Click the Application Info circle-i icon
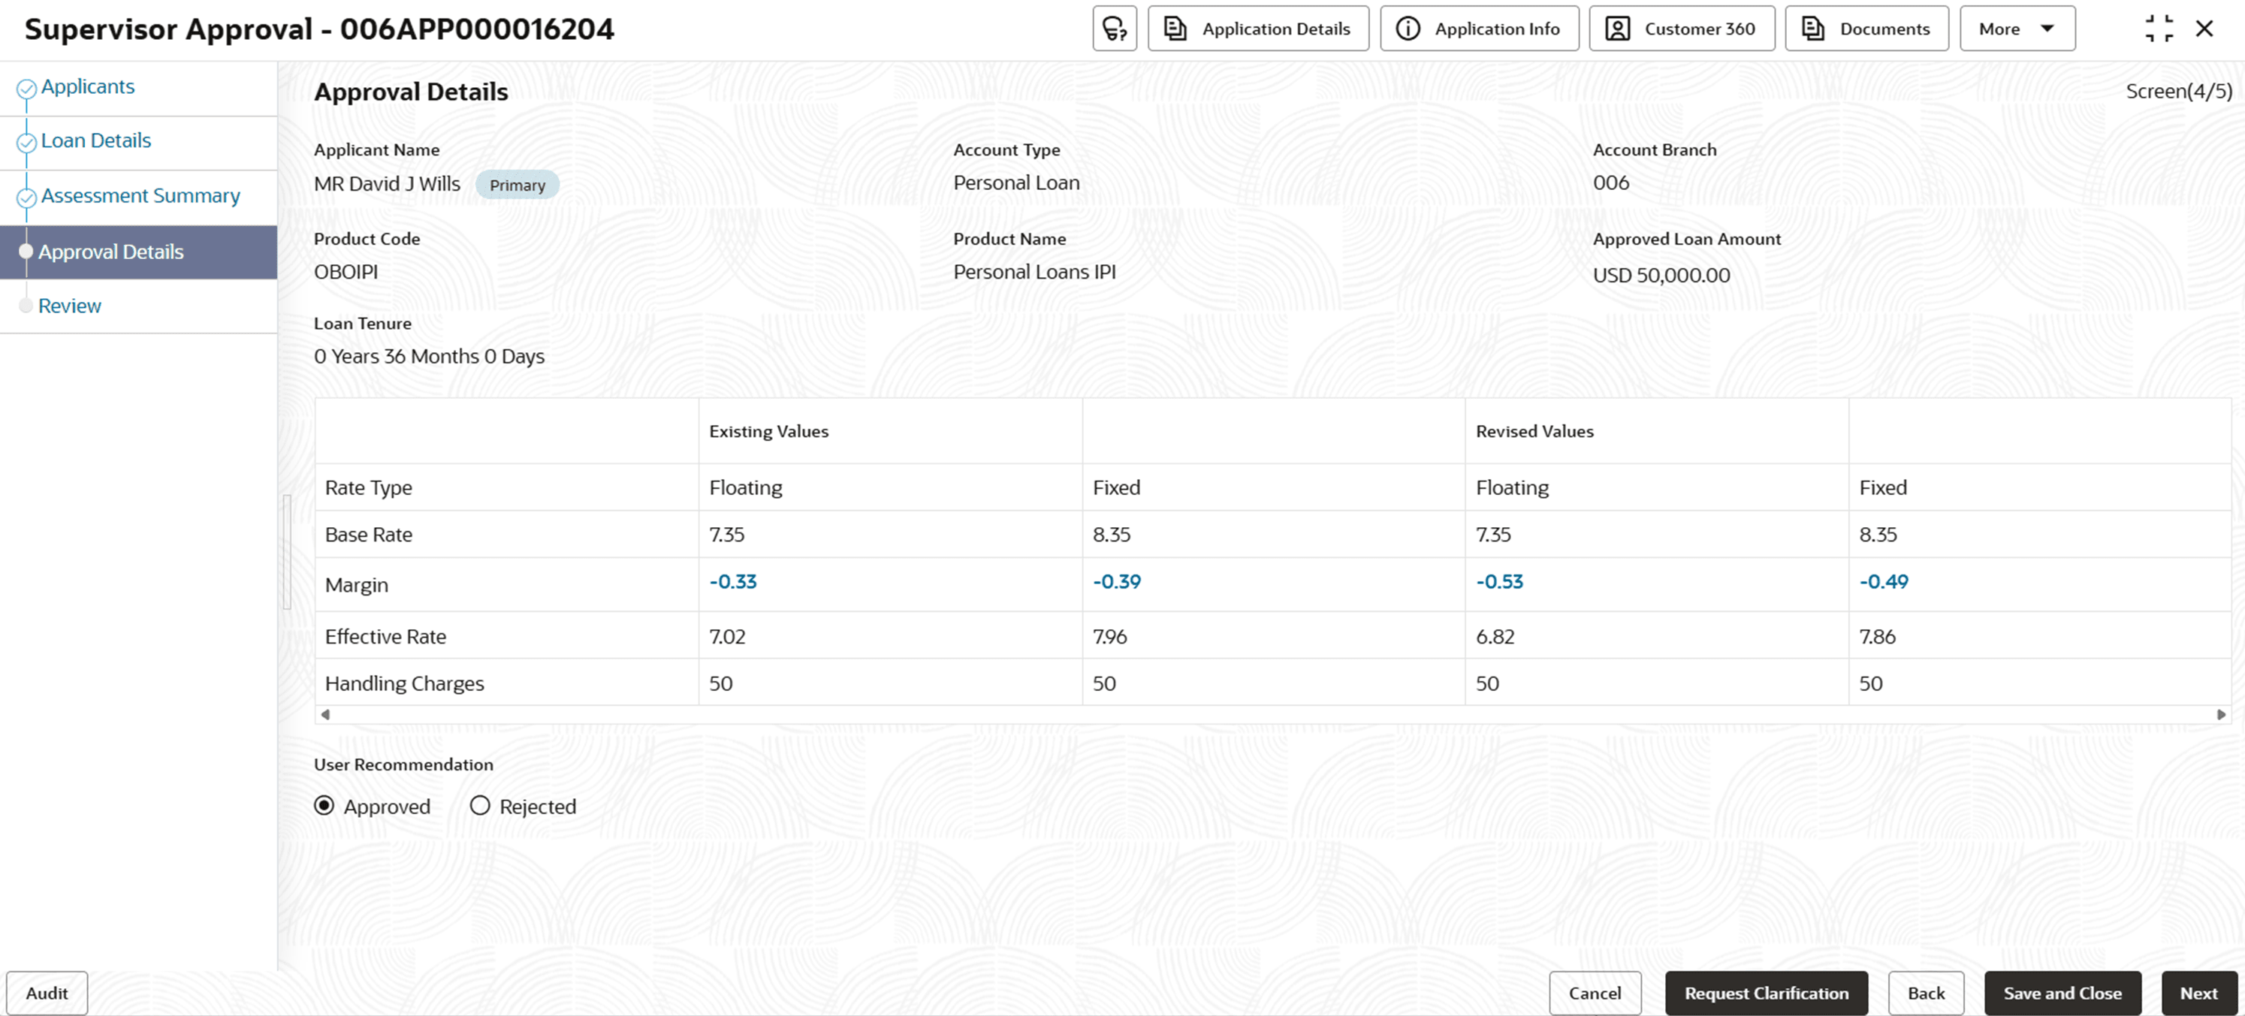2245x1016 pixels. (1408, 29)
